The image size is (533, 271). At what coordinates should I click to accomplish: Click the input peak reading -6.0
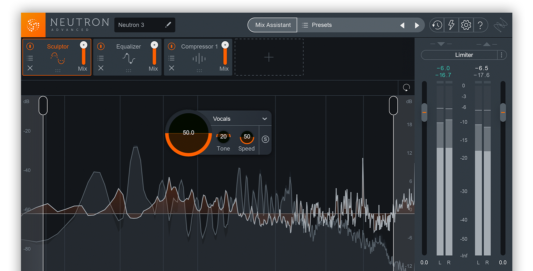click(x=443, y=68)
